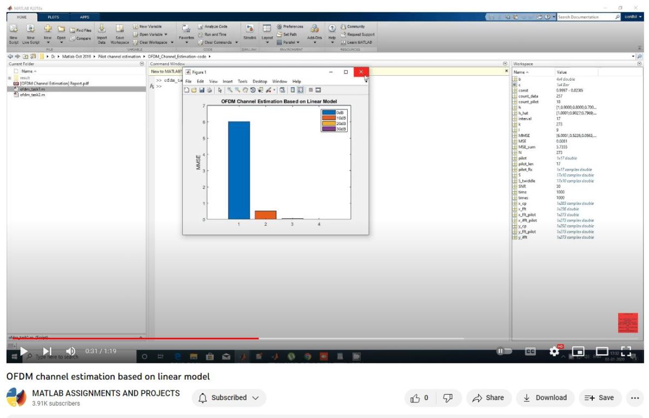Click the Share button below video
649x418 pixels.
[488, 397]
